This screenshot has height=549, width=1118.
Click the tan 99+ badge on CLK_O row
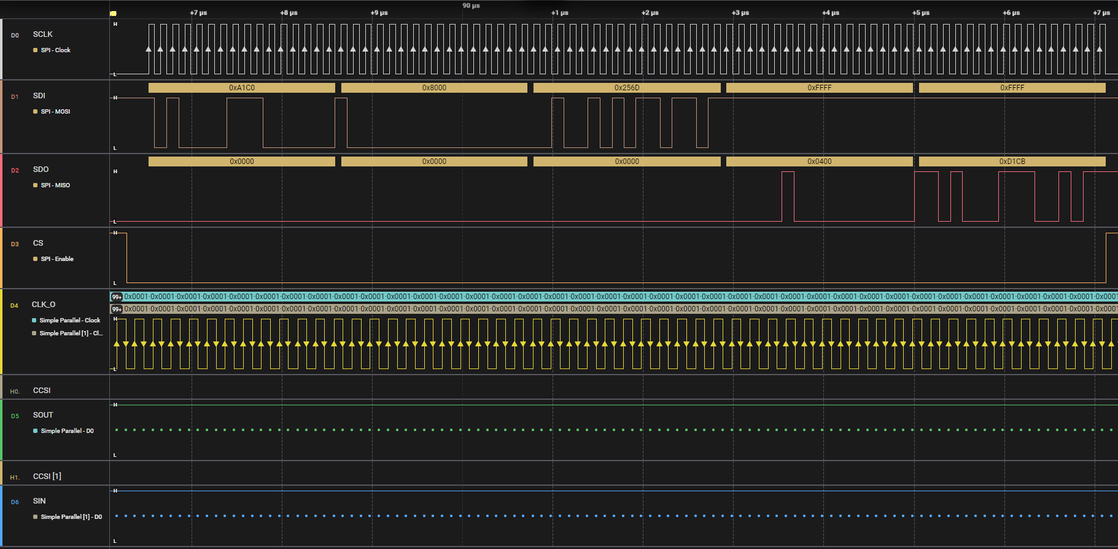pyautogui.click(x=117, y=310)
